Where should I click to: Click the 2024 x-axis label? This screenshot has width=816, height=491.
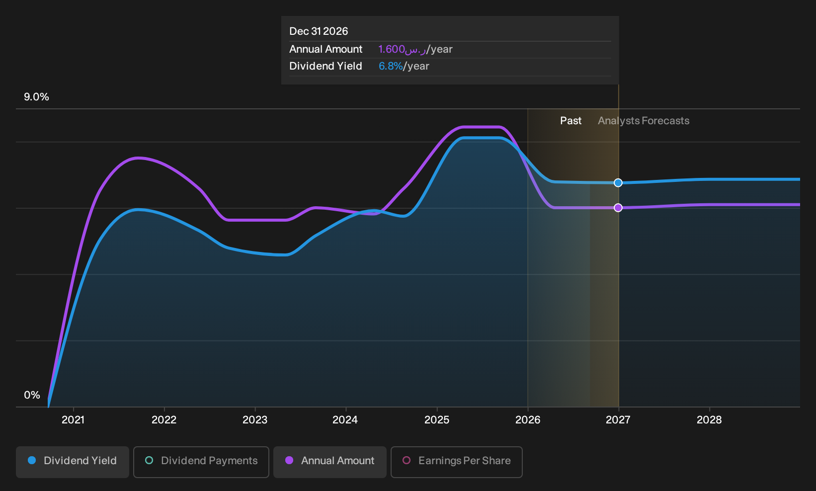(x=345, y=420)
